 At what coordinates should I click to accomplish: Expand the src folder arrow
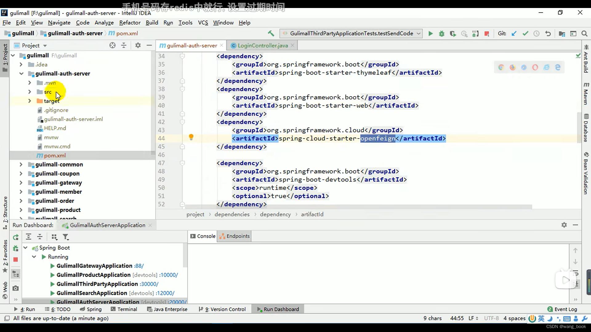(x=30, y=92)
